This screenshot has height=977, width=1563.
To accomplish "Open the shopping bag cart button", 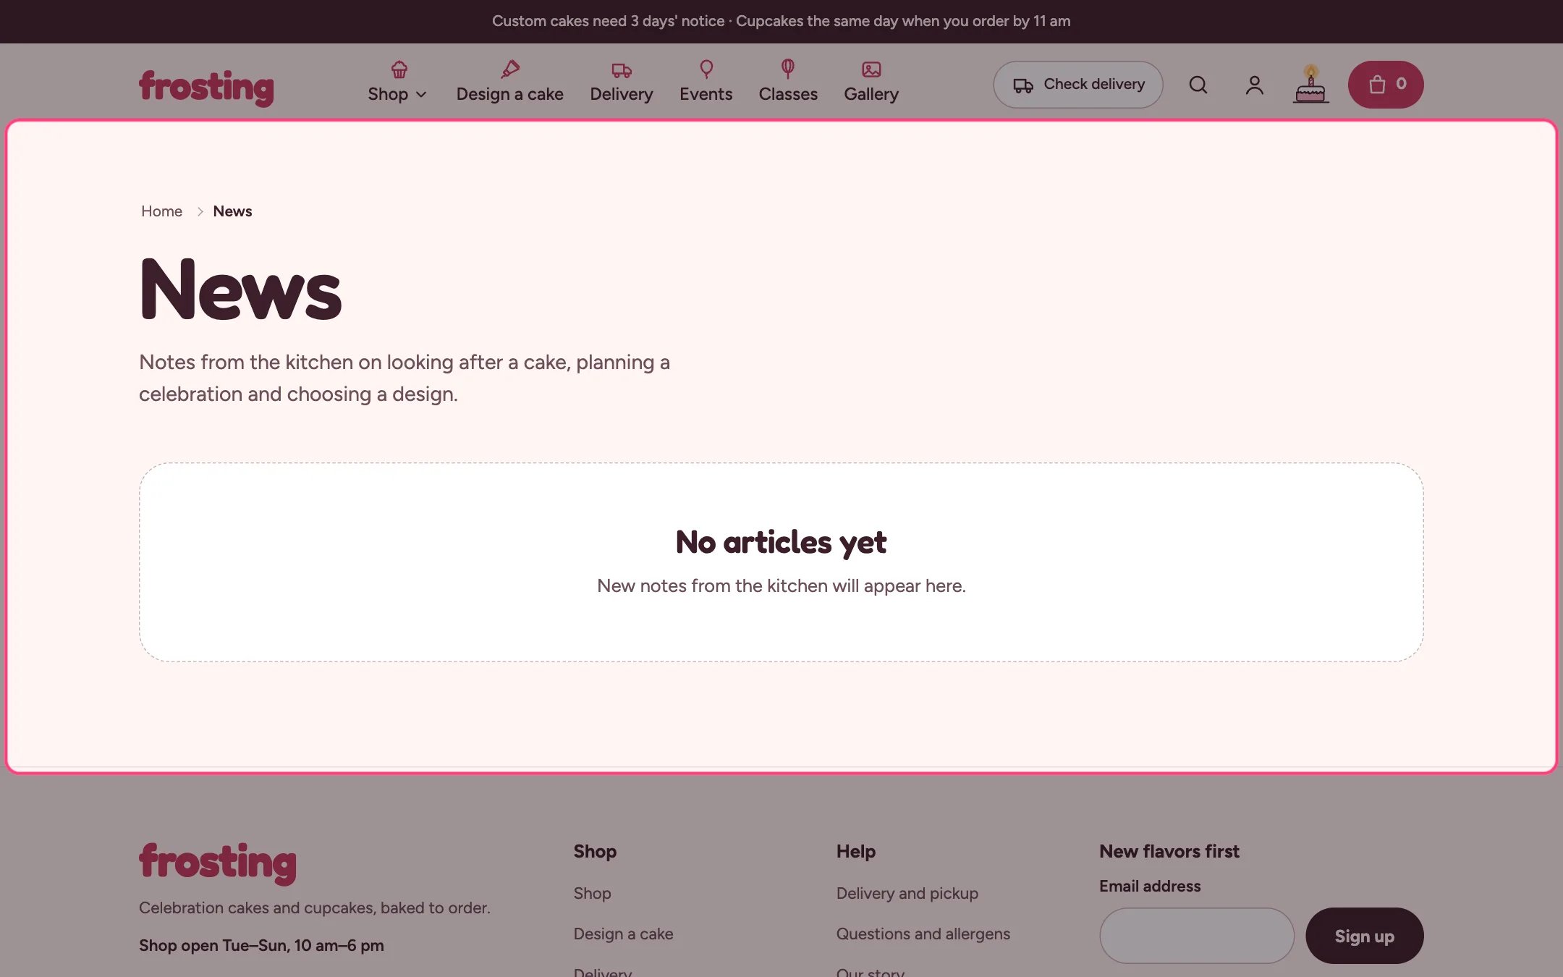I will pyautogui.click(x=1386, y=85).
